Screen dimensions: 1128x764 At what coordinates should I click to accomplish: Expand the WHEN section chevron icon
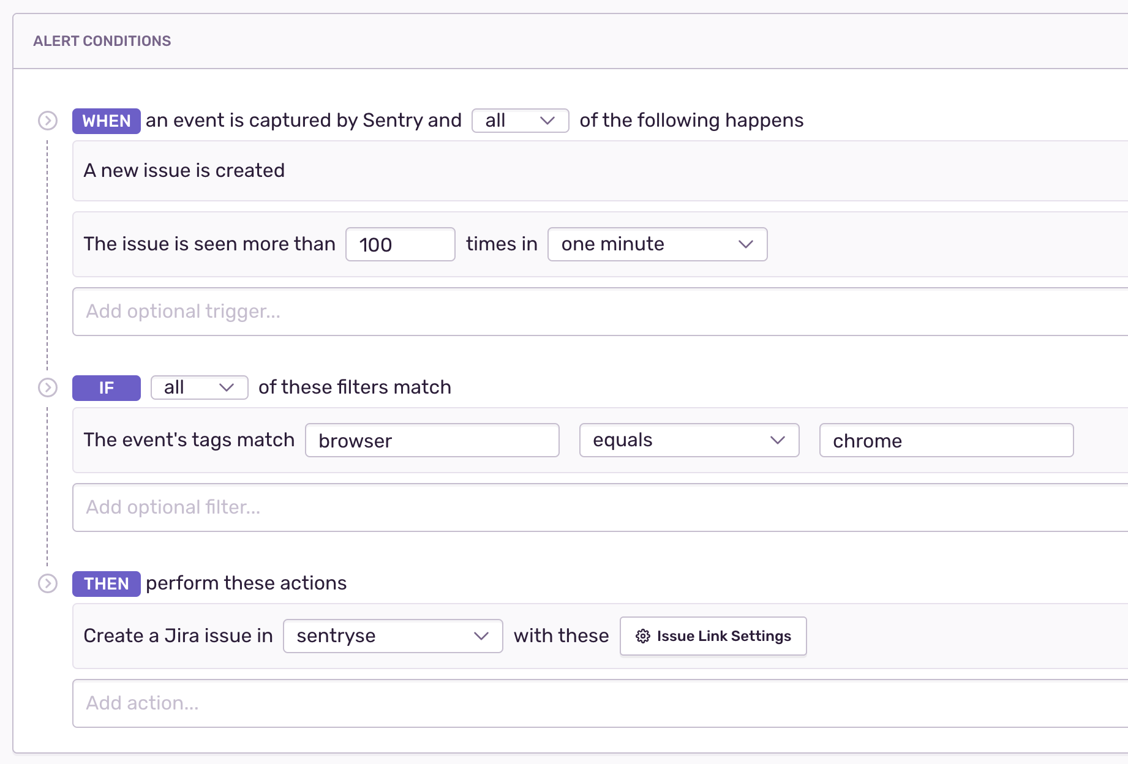point(47,121)
